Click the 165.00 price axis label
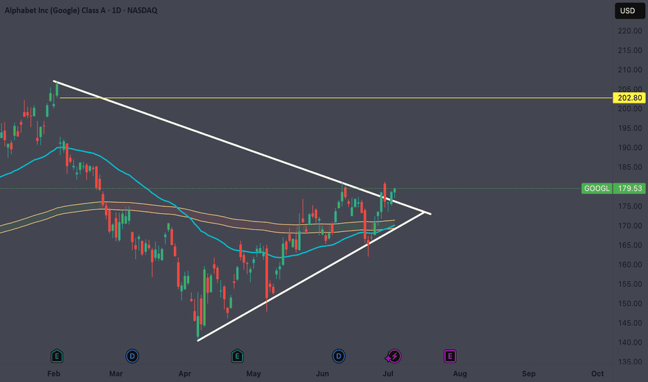 click(x=630, y=245)
